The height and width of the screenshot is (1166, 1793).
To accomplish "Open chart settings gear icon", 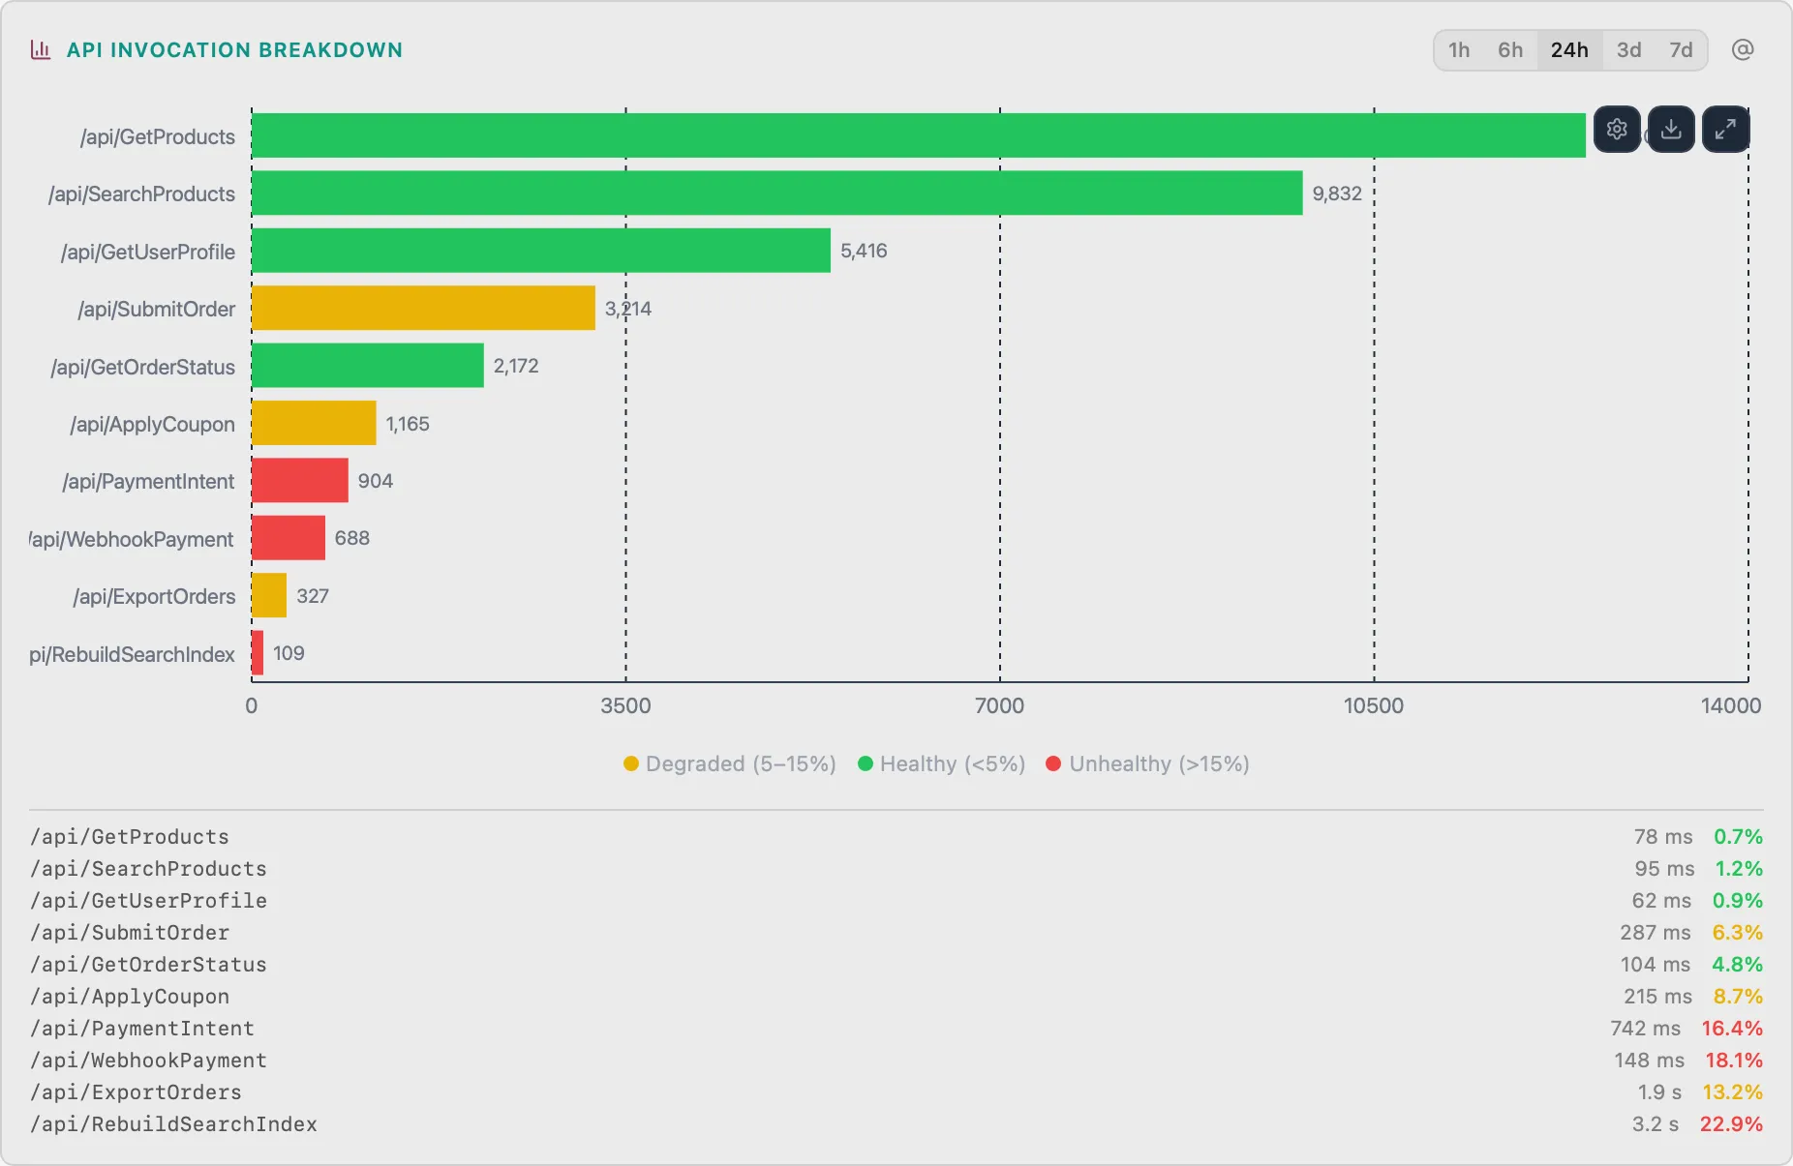I will 1617,130.
